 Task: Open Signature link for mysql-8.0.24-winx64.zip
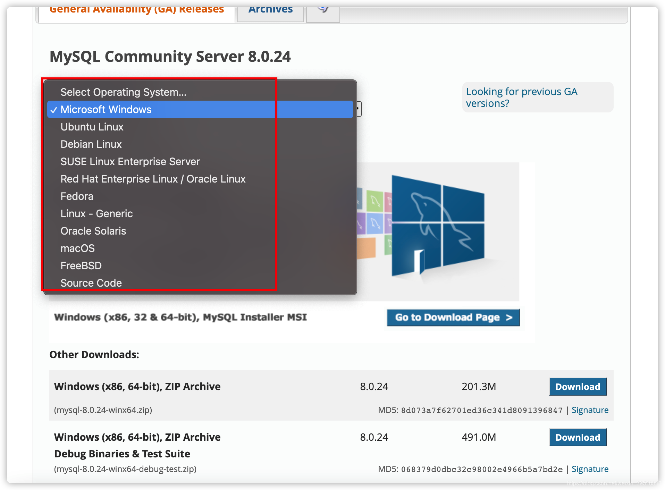(590, 410)
